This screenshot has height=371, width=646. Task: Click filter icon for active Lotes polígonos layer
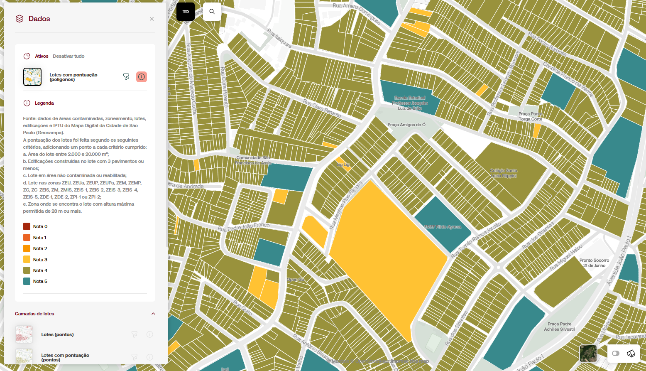coord(126,77)
